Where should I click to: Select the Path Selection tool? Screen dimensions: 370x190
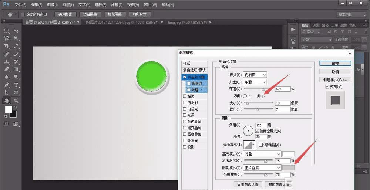pyautogui.click(x=7, y=92)
